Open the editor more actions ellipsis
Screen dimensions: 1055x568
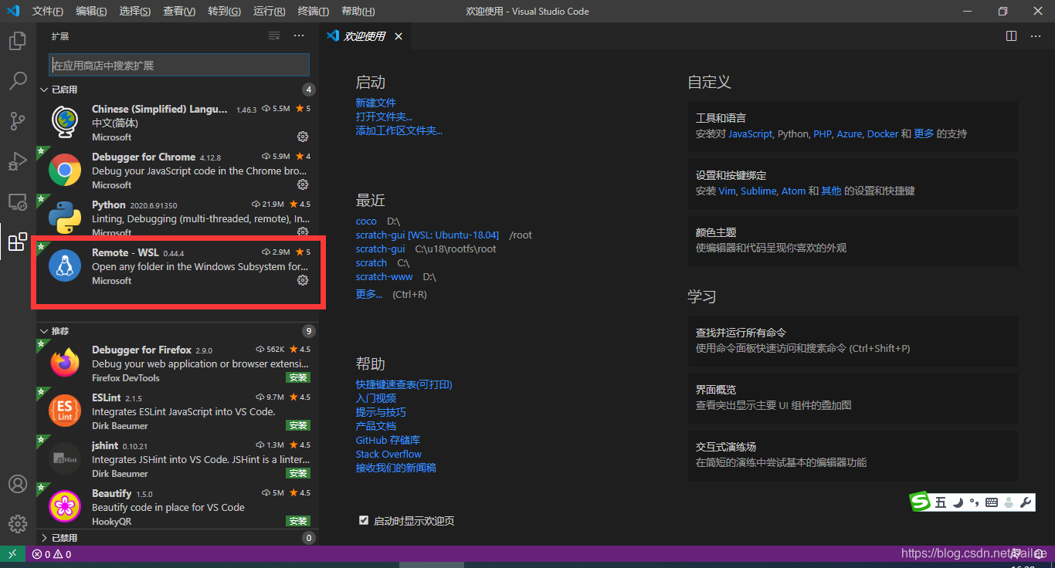(x=1036, y=35)
